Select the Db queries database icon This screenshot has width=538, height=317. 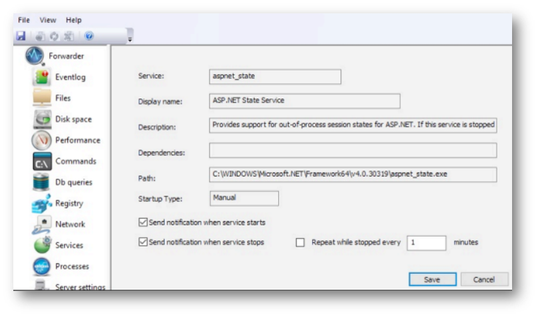41,182
